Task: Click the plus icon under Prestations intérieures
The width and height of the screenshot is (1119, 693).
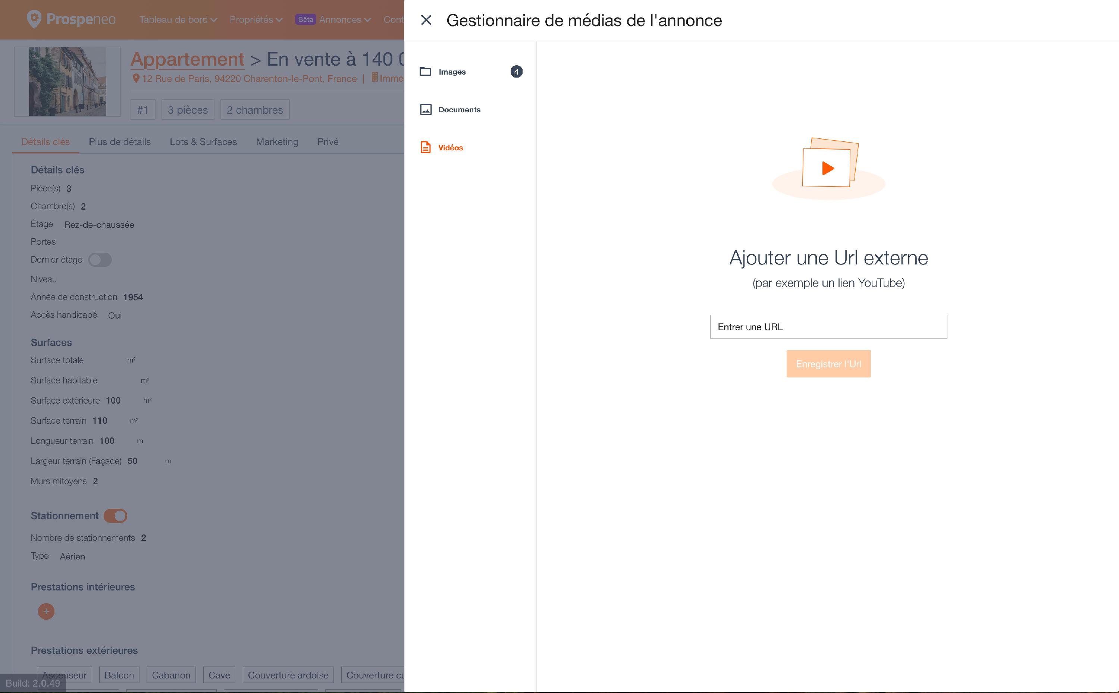Action: [x=46, y=611]
